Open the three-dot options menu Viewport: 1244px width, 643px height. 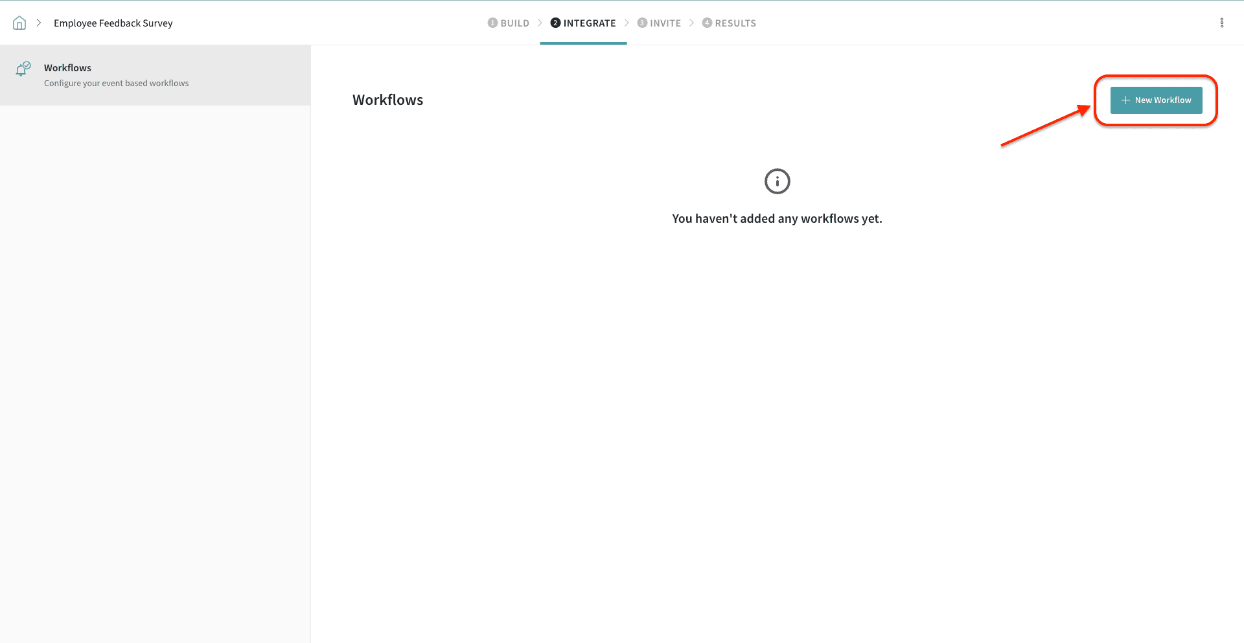[1221, 23]
